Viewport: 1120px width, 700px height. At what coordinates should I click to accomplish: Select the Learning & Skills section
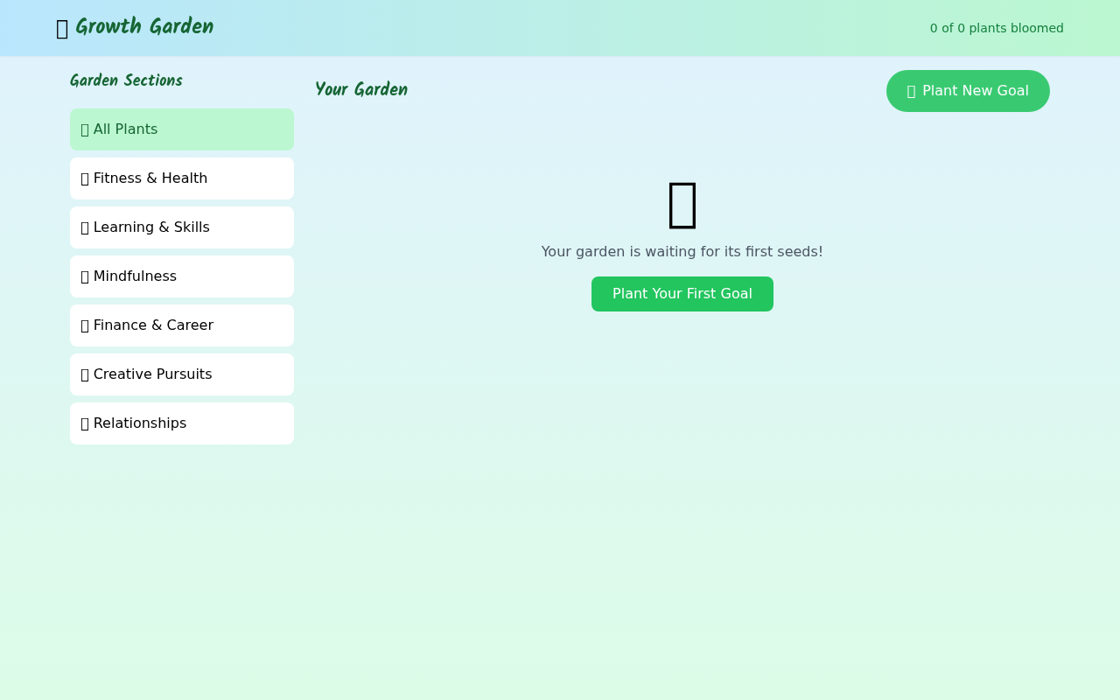(x=182, y=227)
